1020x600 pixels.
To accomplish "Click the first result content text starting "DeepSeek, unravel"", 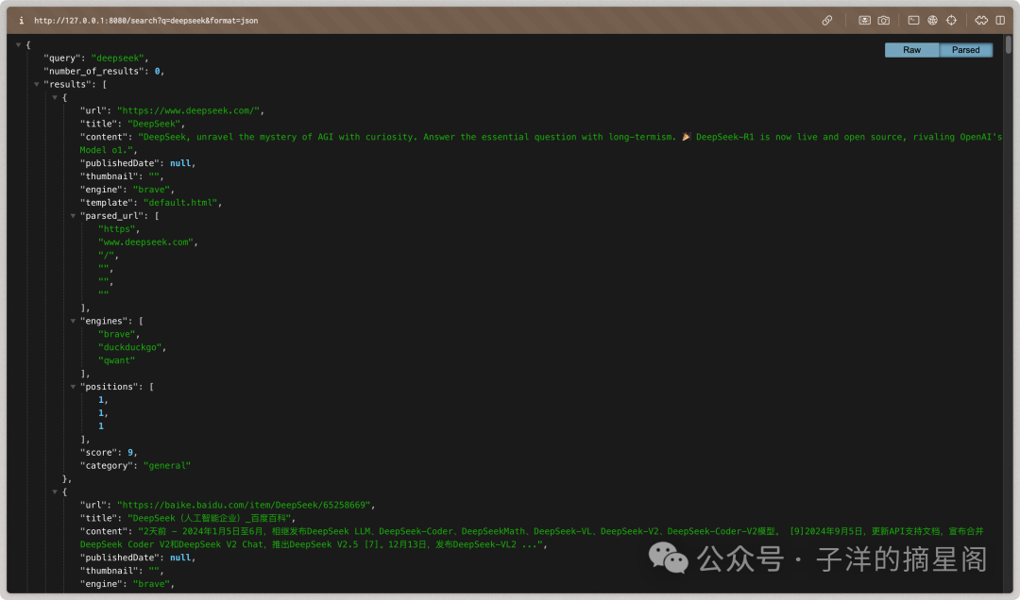I will pos(540,143).
